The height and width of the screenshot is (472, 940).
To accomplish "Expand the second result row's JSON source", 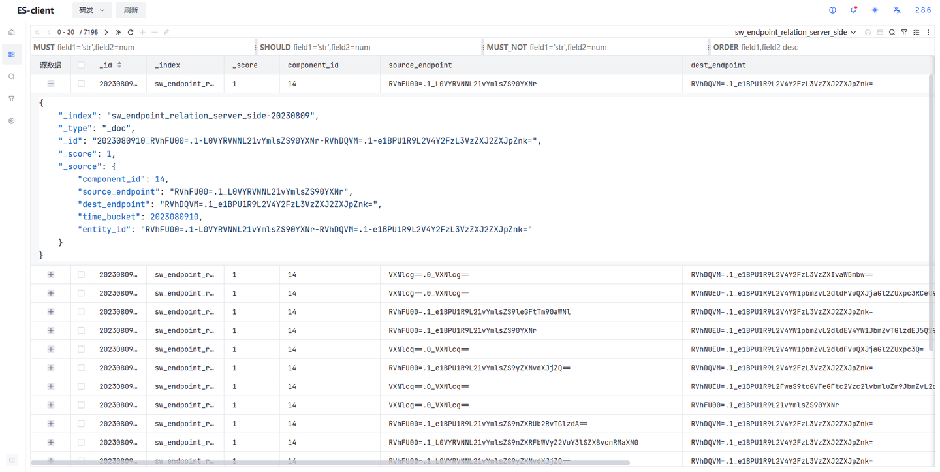I will pyautogui.click(x=50, y=274).
